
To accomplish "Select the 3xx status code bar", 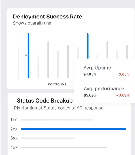I will (x=48, y=138).
